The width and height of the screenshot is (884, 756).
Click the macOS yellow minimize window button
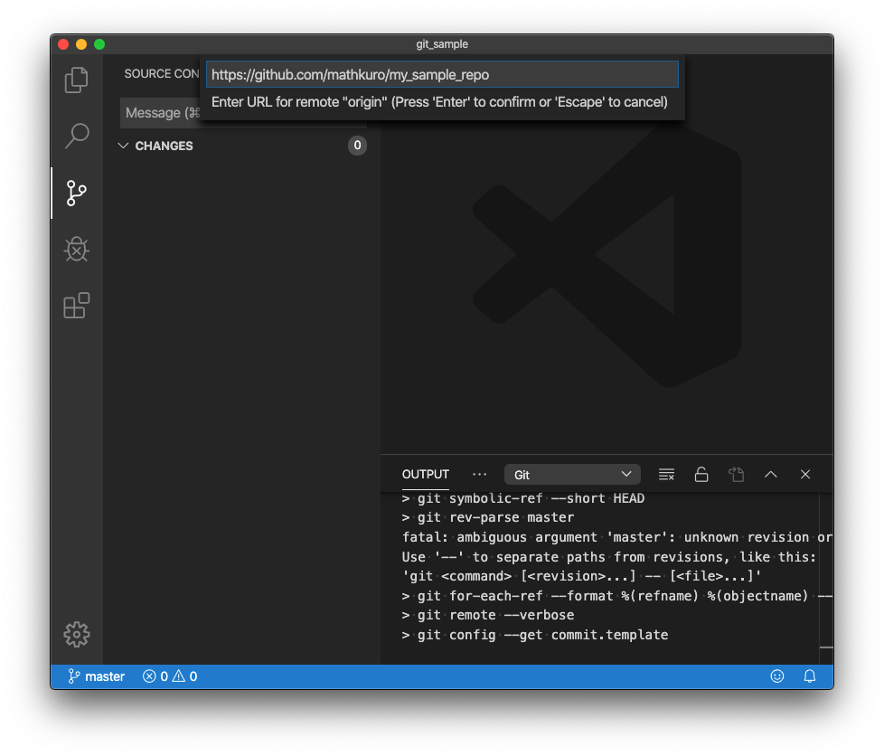click(x=81, y=44)
